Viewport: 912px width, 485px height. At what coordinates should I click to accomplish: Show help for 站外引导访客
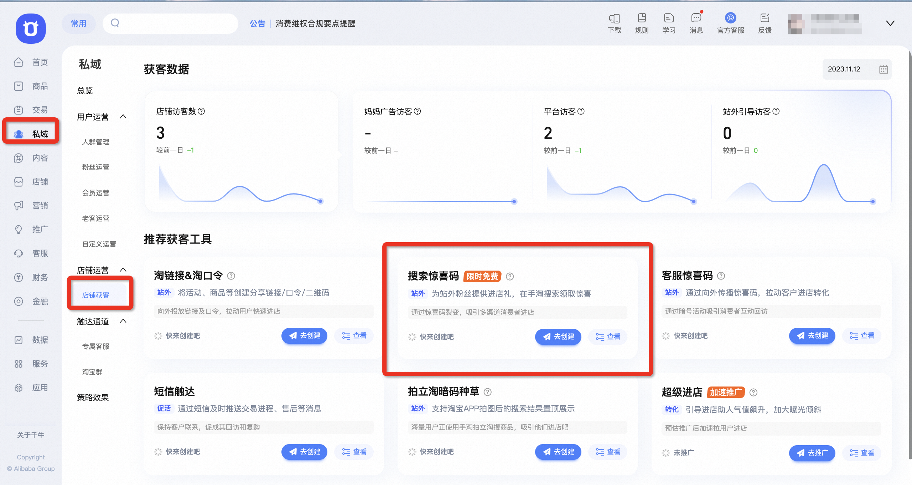pos(776,111)
